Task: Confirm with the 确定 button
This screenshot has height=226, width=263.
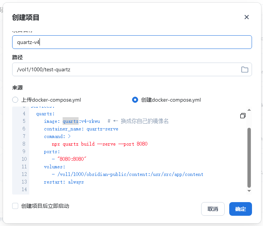Action: click(x=240, y=209)
